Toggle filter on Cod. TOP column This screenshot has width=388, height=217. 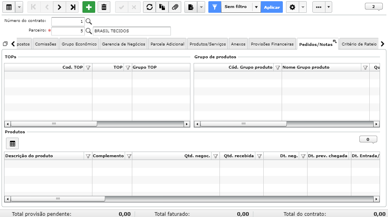[88, 67]
